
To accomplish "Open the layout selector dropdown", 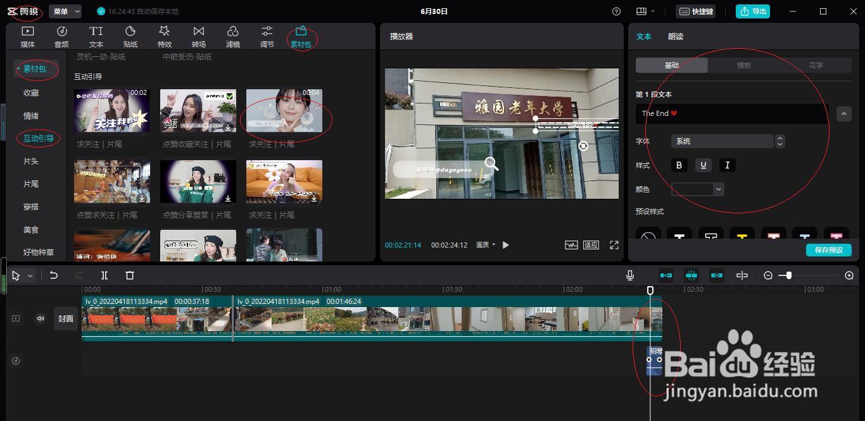I will 646,11.
